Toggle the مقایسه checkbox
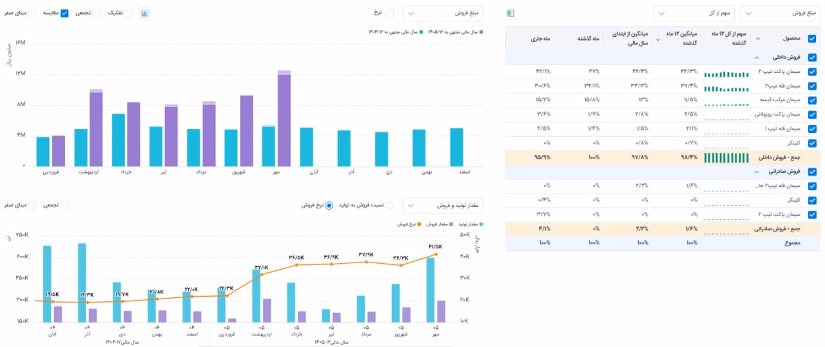This screenshot has width=825, height=347. (64, 13)
